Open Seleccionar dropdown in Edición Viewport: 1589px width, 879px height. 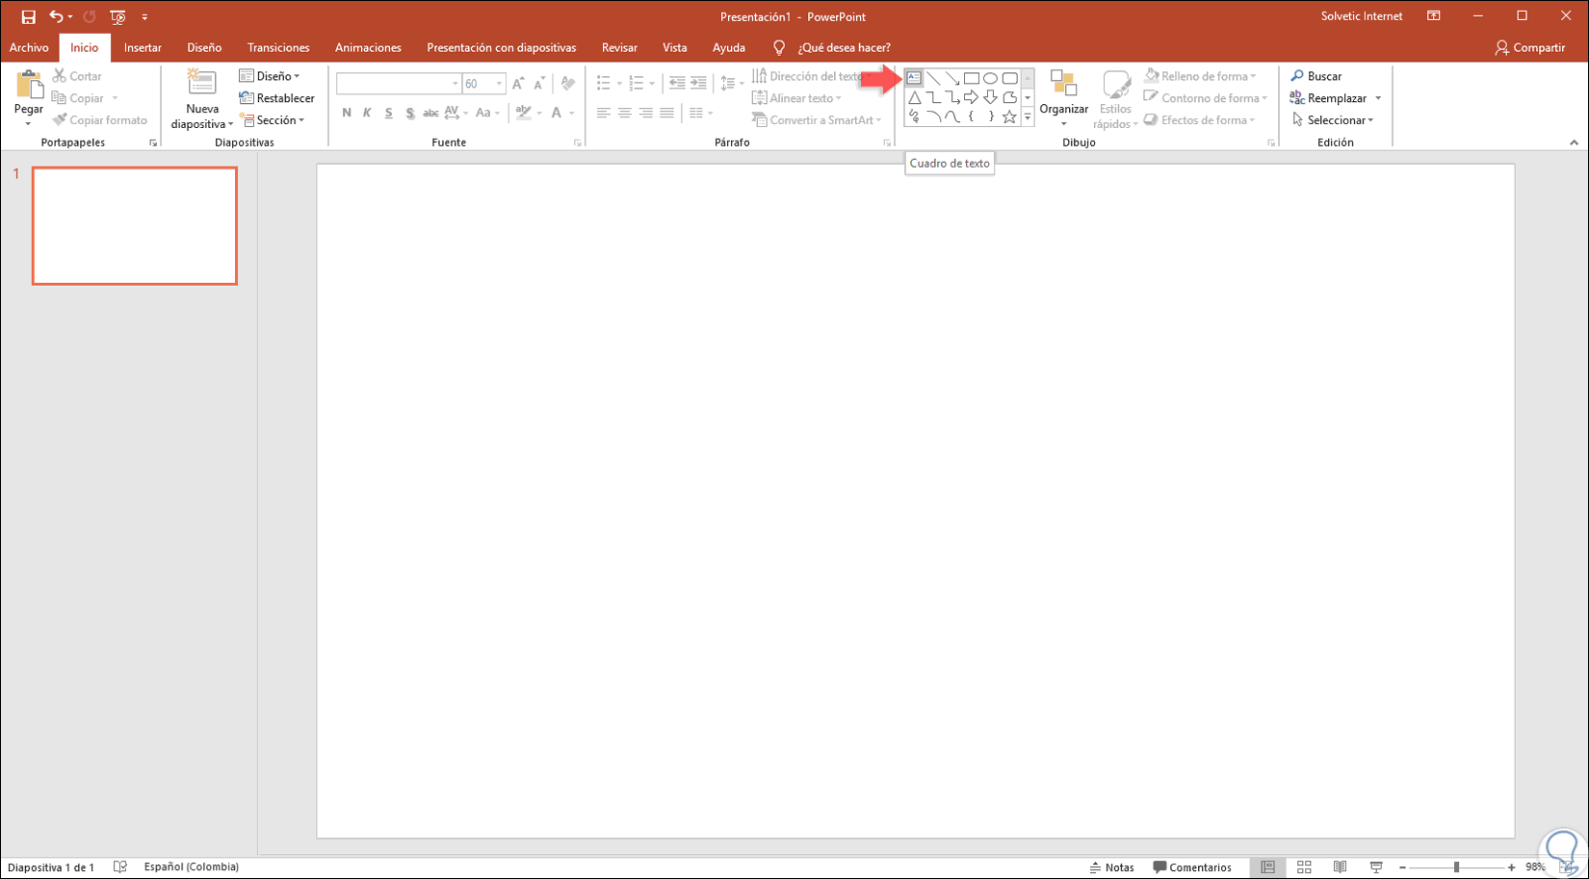pyautogui.click(x=1333, y=120)
